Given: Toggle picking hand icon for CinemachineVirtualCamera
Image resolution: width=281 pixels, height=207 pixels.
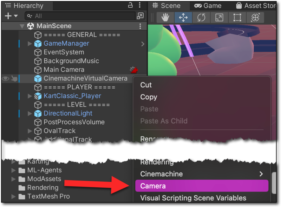Looking at the screenshot, I should (14, 78).
